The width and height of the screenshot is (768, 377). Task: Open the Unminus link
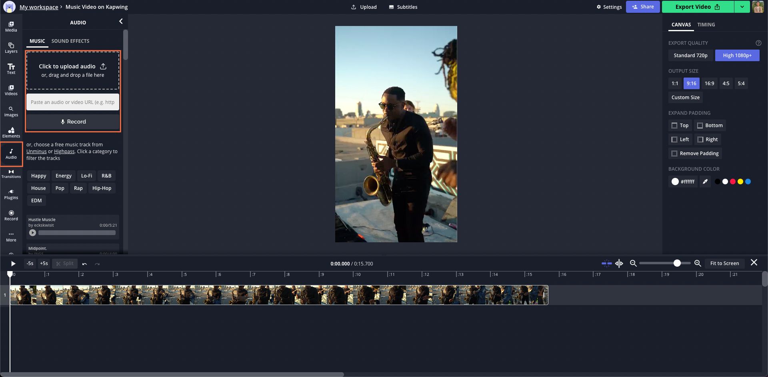pyautogui.click(x=36, y=152)
